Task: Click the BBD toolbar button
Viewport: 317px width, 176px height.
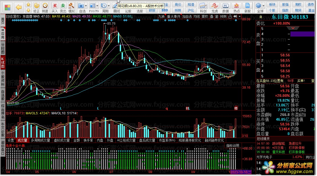Action: 165,10
